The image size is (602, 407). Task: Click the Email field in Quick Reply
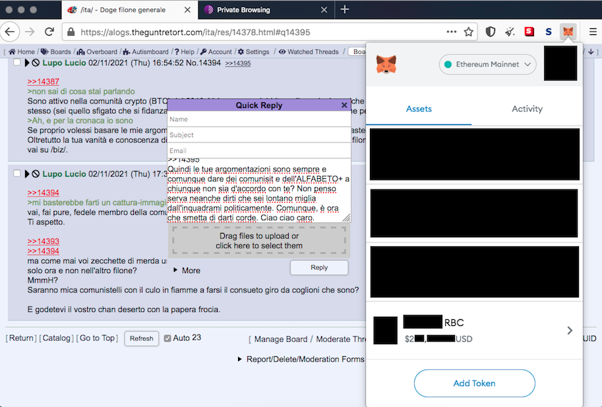coord(259,150)
